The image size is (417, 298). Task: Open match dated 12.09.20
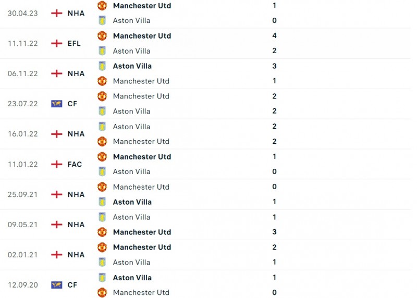pos(22,285)
